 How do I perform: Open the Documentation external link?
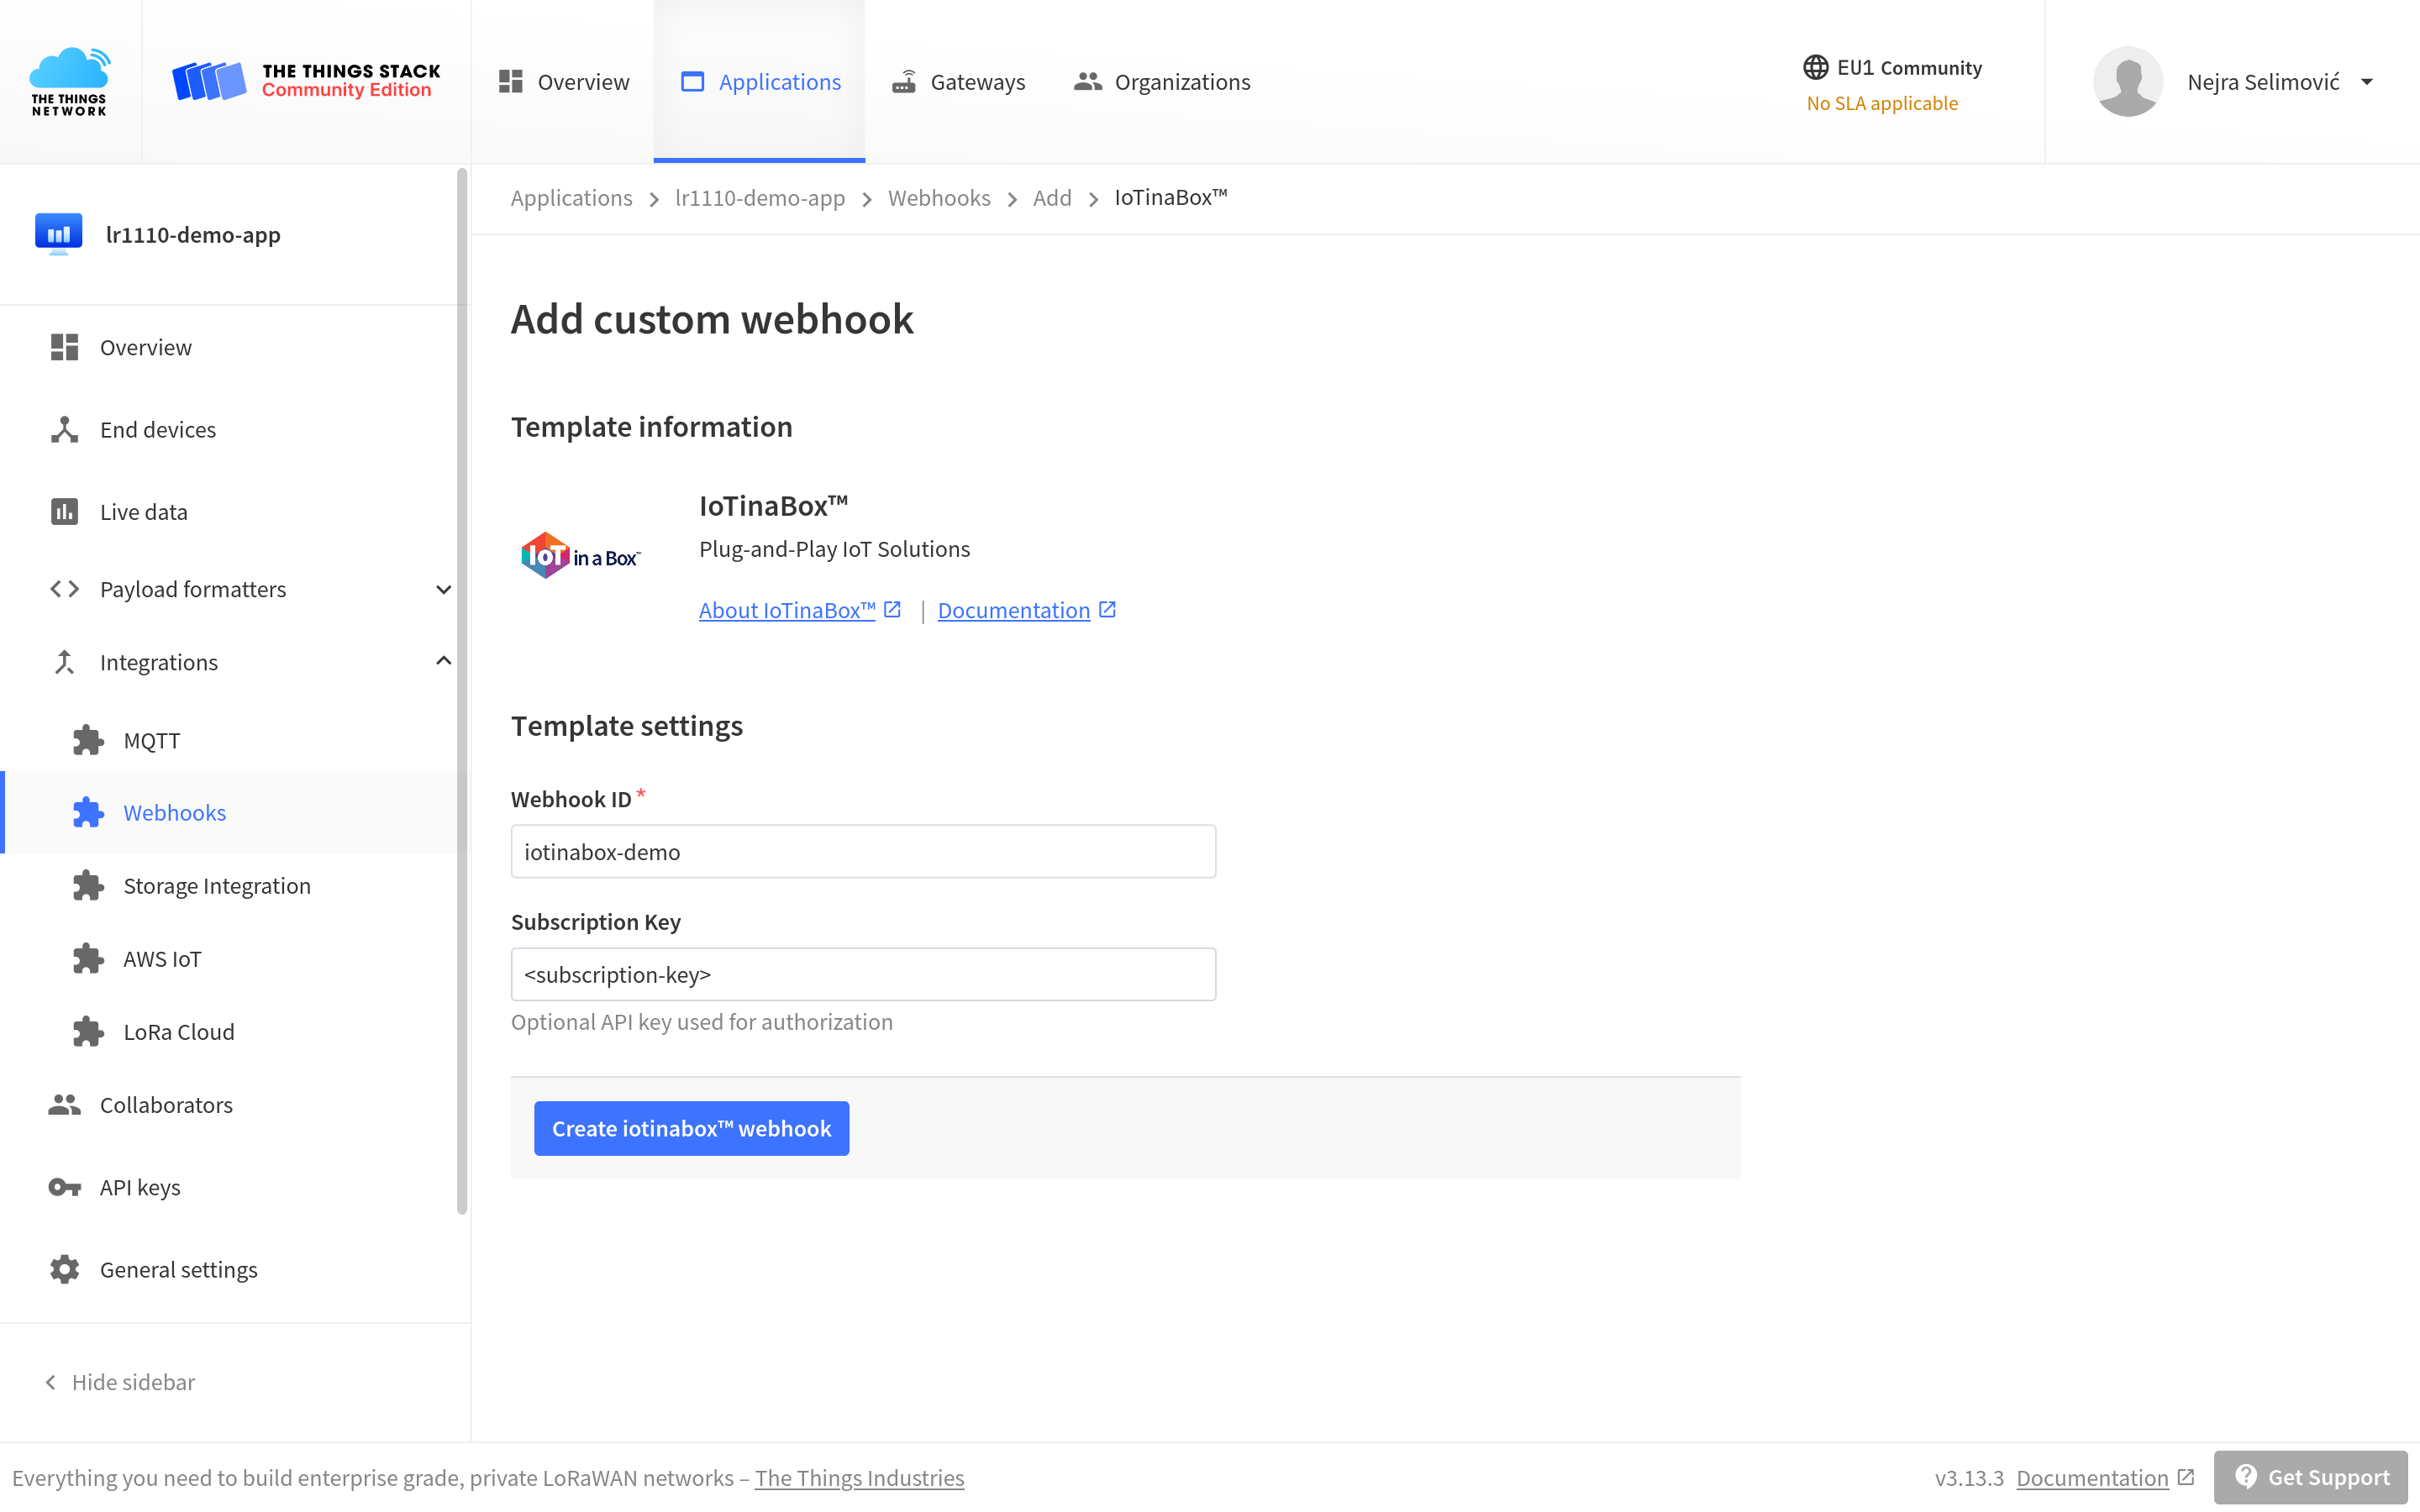[1024, 608]
